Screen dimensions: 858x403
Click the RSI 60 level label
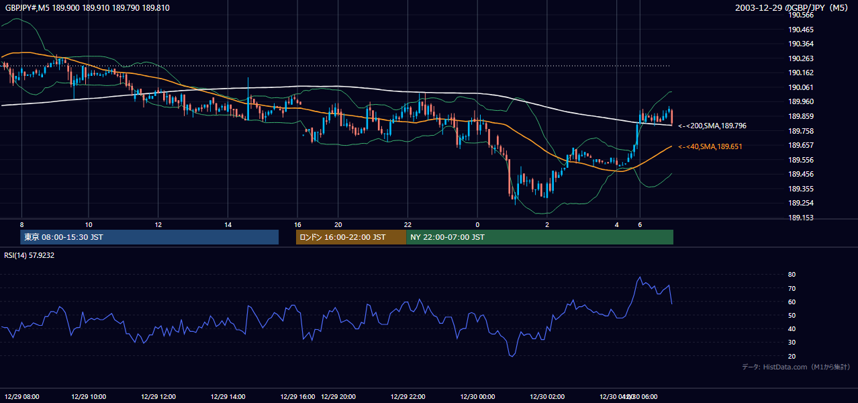click(x=792, y=302)
